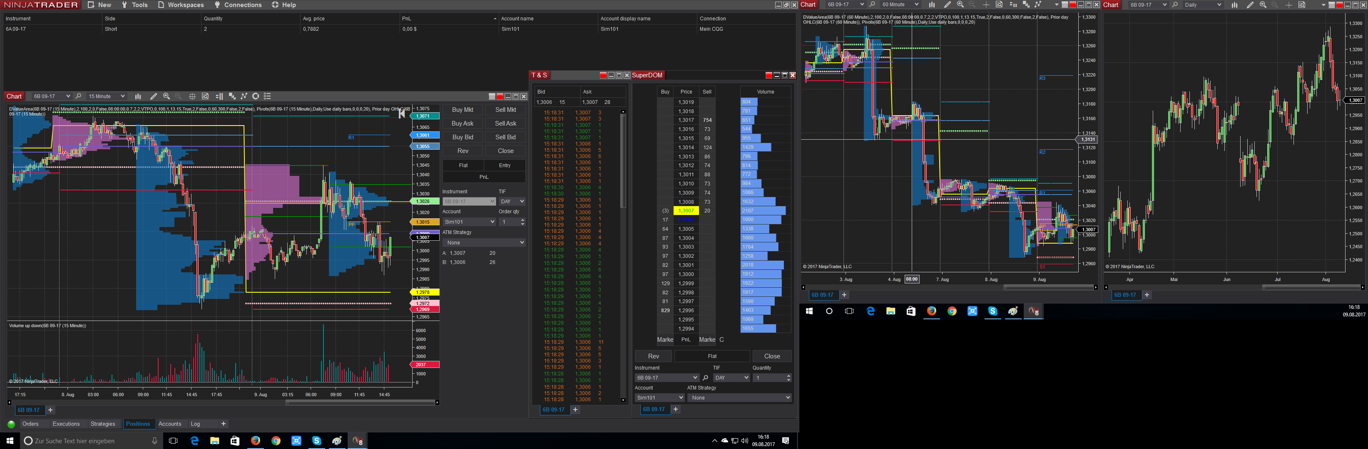This screenshot has width=1368, height=449.
Task: Open strategies icon in 60 Minute chart
Action: click(1038, 5)
